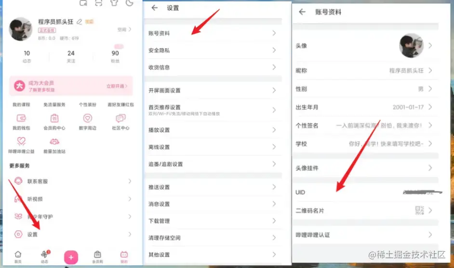Expand the 听视频 row chevron

coord(130,199)
